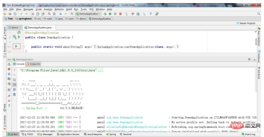Click the editor vertical scrollbar thumb
Viewport: 264px width, 137px height.
click(x=256, y=42)
